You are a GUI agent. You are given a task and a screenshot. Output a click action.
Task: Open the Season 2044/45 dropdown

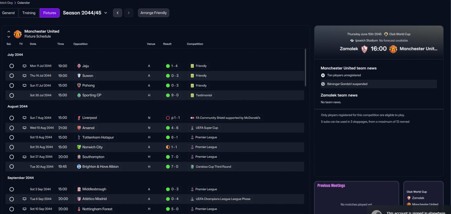(85, 13)
